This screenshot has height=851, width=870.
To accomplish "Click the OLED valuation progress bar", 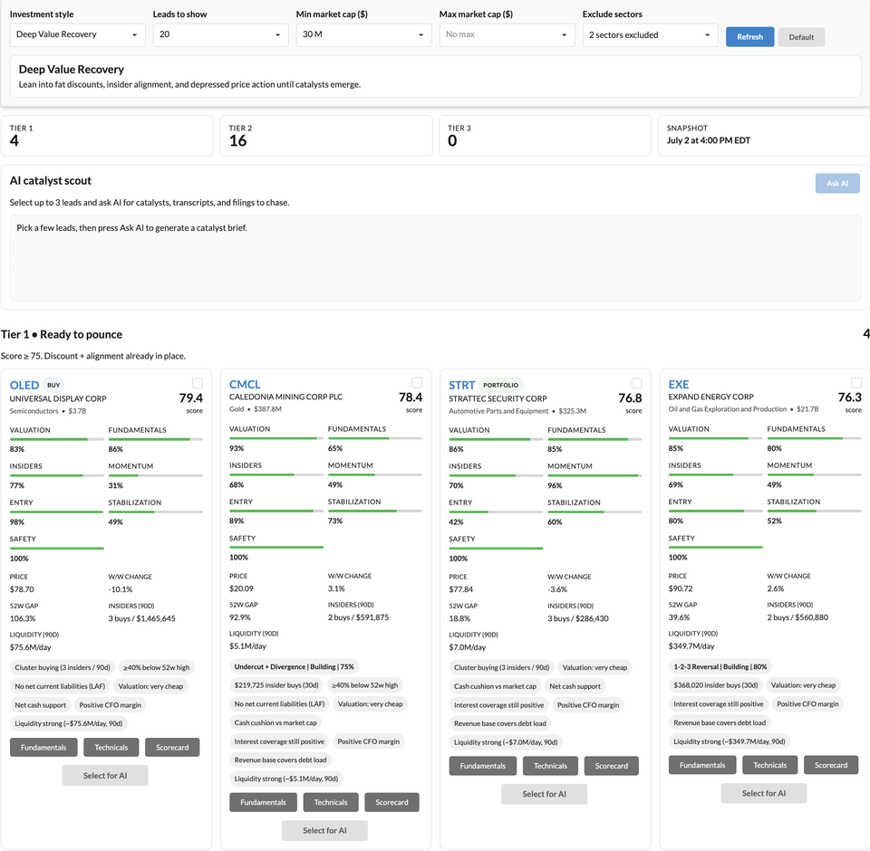I will (x=56, y=440).
